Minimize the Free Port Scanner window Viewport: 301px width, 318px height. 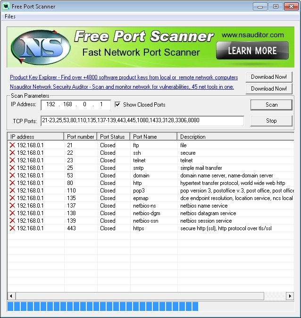(x=260, y=7)
